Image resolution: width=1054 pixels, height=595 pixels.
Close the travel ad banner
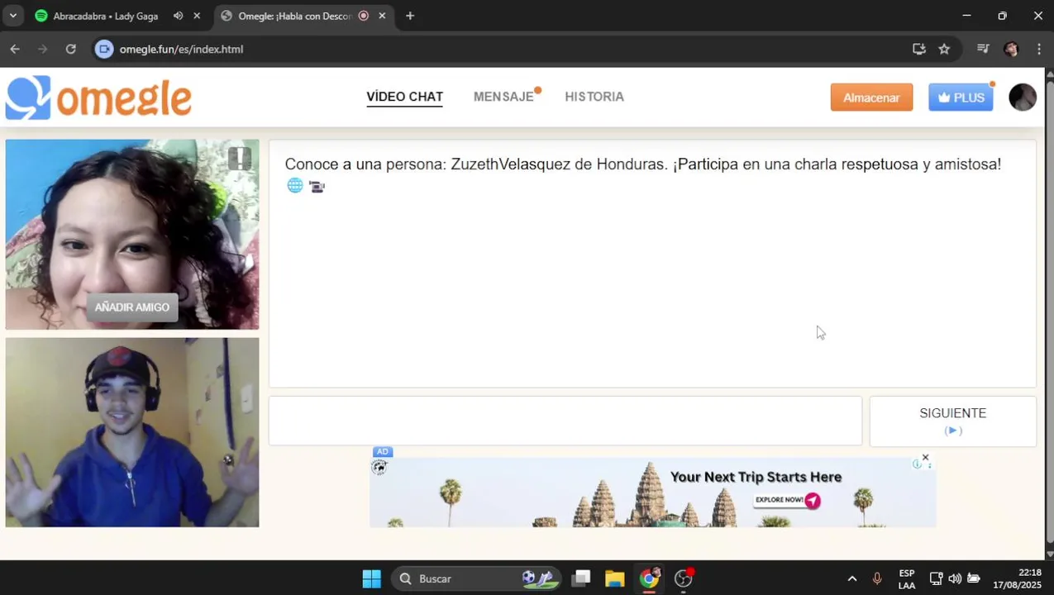coord(925,457)
